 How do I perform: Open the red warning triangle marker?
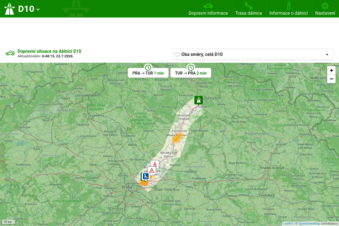click(152, 171)
